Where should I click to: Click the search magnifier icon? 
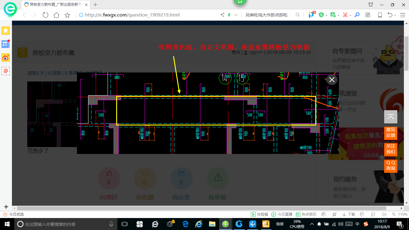tap(298, 15)
